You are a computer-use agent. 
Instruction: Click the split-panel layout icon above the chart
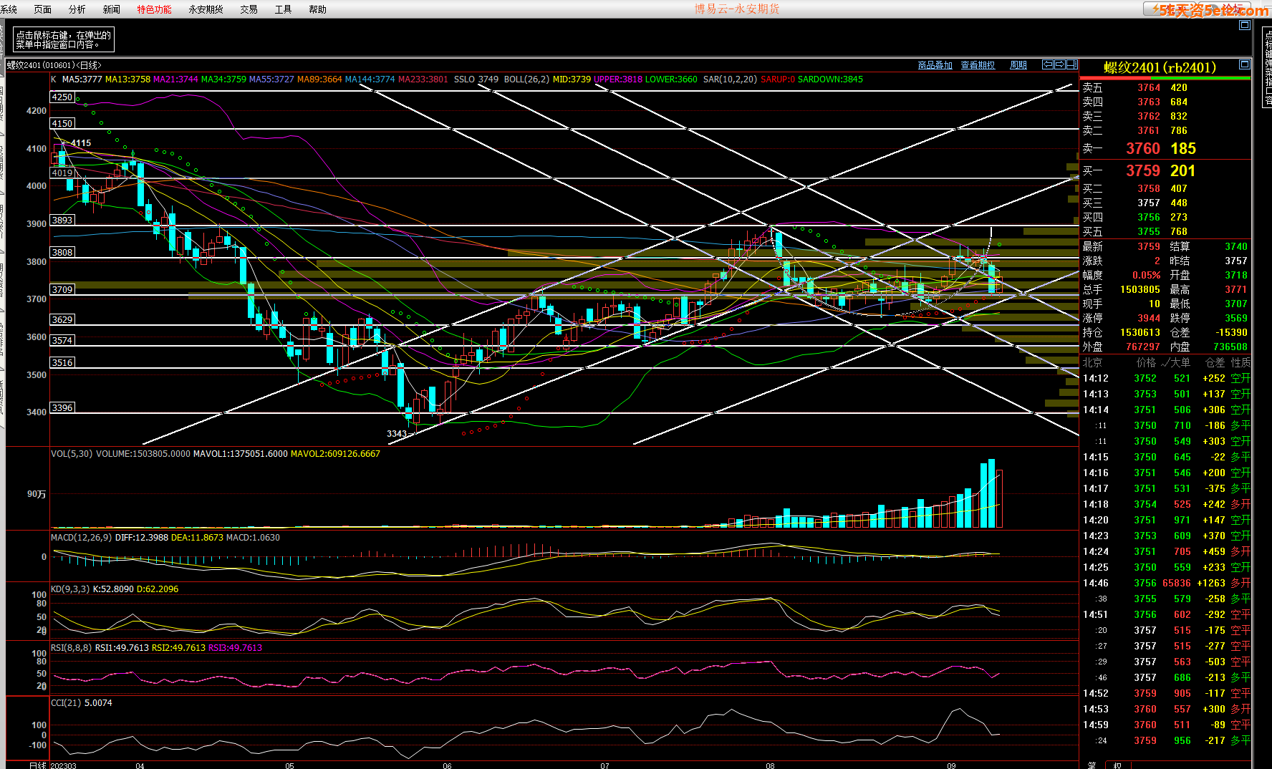(1071, 64)
